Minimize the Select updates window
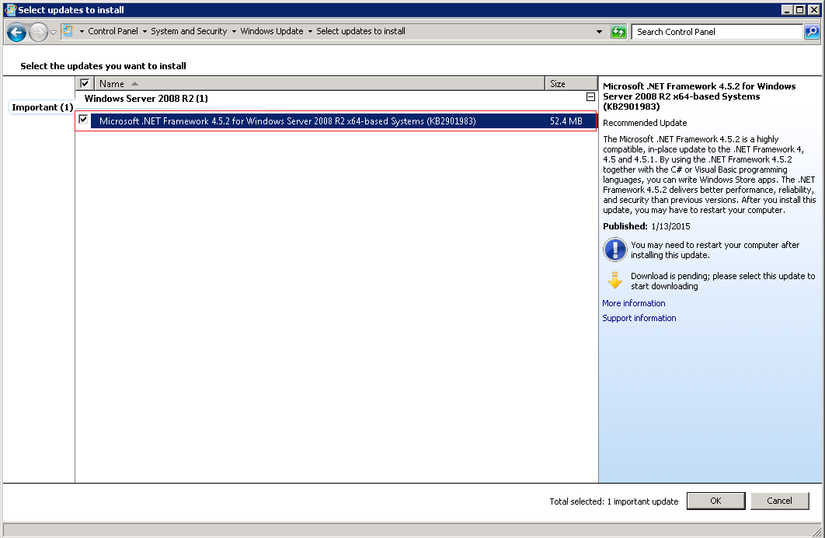Viewport: 825px width, 538px height. pyautogui.click(x=787, y=9)
